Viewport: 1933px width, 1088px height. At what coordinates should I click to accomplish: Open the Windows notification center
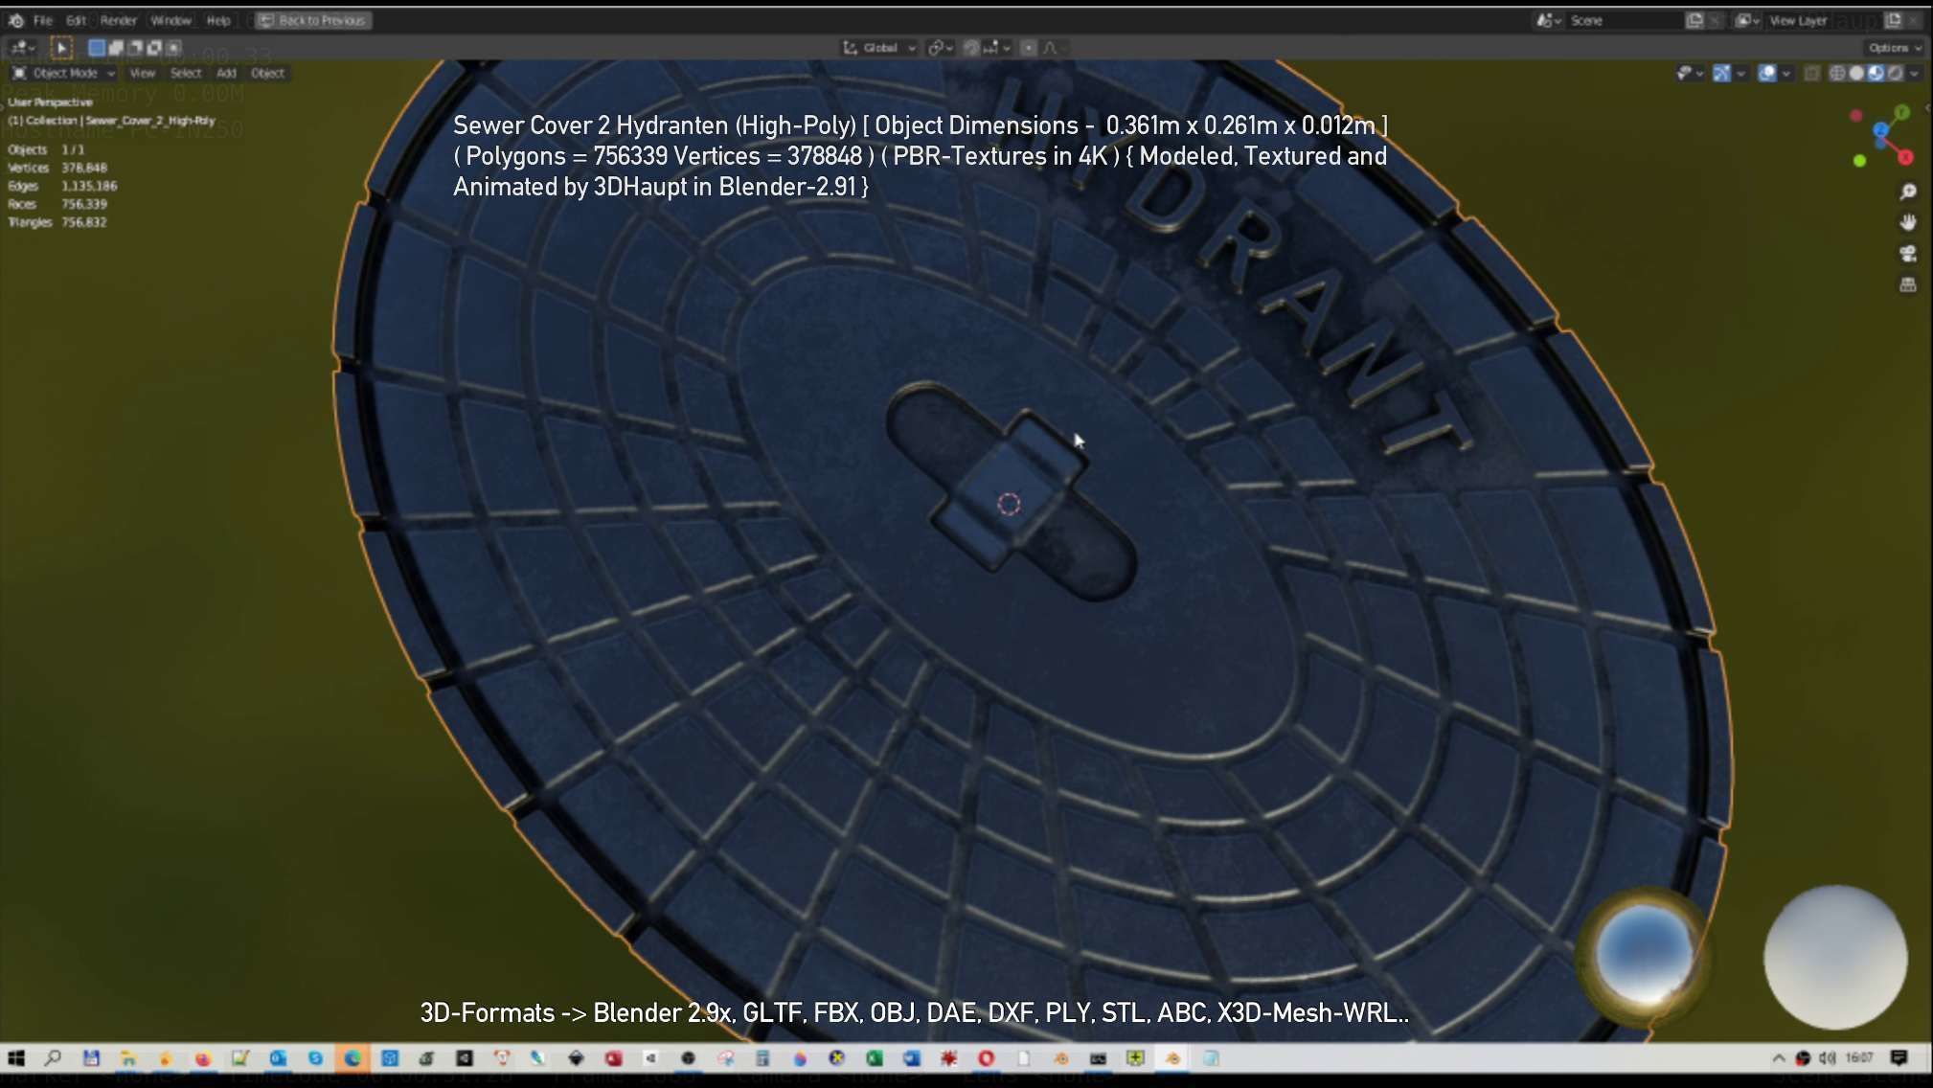[x=1899, y=1058]
